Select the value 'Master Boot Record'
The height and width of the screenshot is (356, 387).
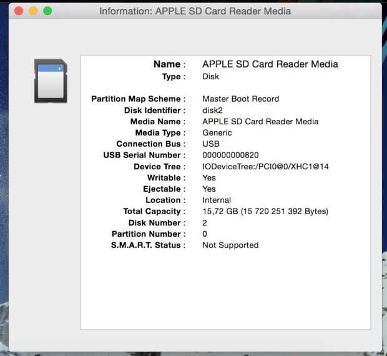point(241,99)
